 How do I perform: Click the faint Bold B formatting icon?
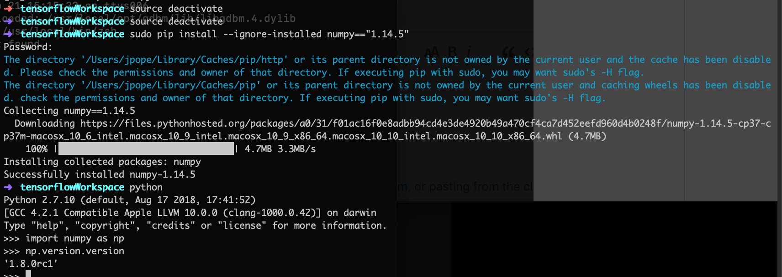pyautogui.click(x=452, y=51)
